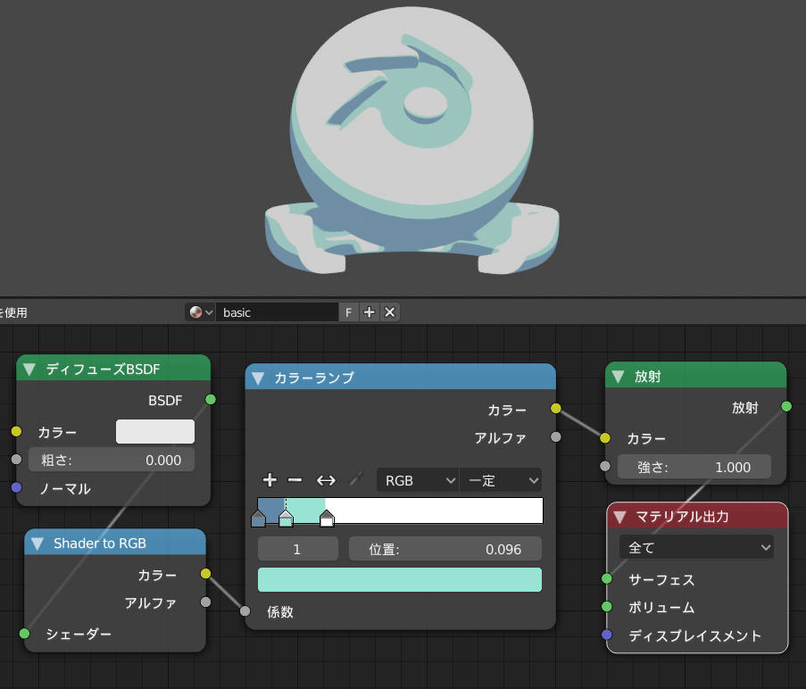The height and width of the screenshot is (689, 806).
Task: Click the 強さ 1.000 strength field
Action: click(694, 467)
